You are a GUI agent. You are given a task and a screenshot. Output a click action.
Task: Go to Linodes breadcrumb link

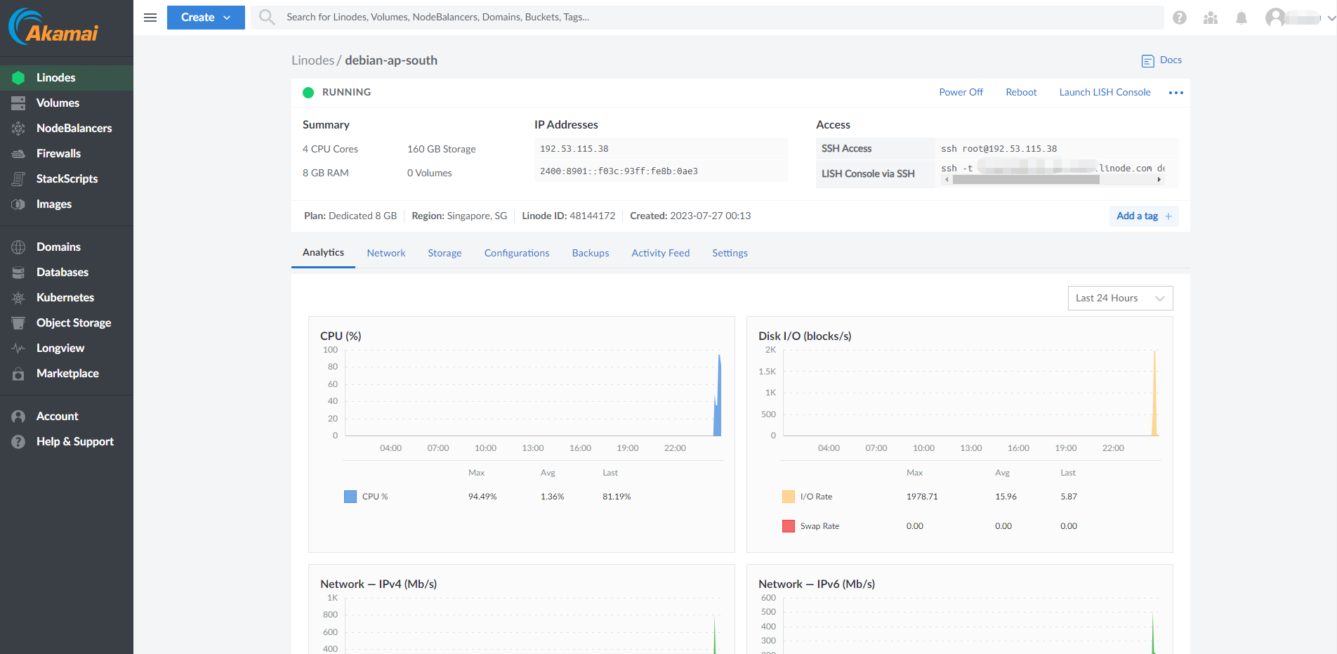(313, 60)
